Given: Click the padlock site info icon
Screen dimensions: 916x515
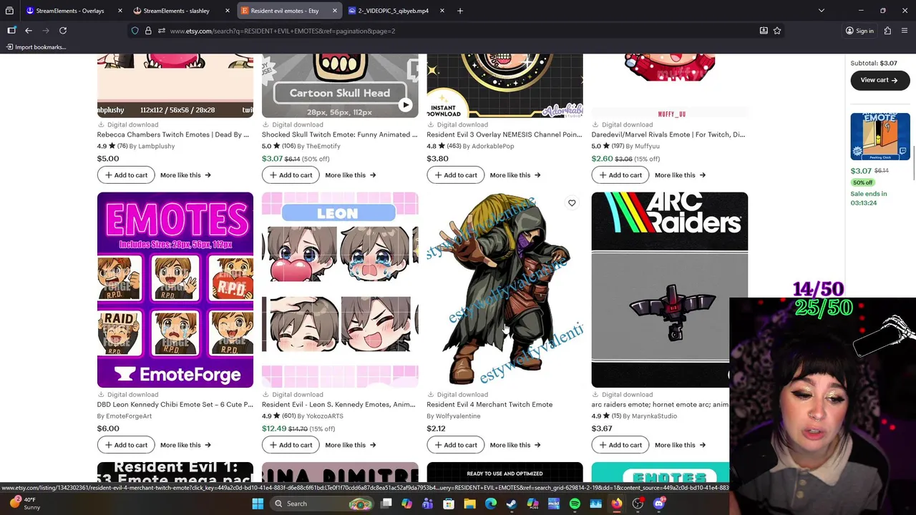Looking at the screenshot, I should pos(148,31).
